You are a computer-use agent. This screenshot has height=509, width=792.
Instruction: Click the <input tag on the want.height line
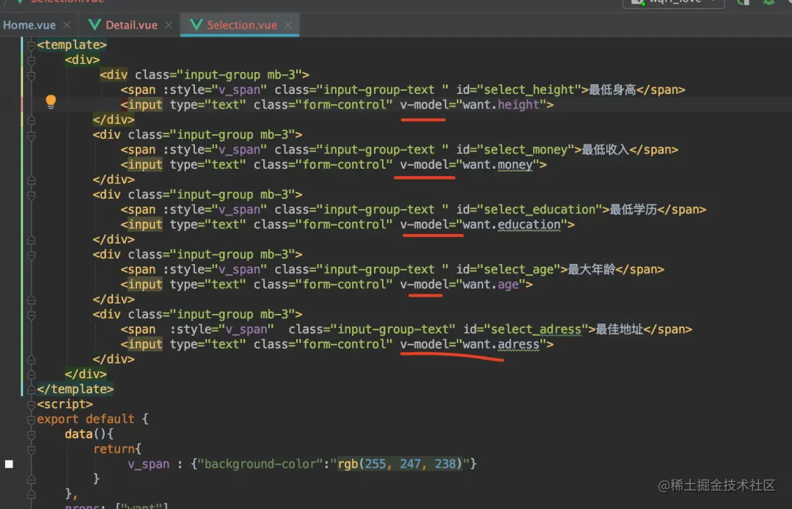coord(142,105)
